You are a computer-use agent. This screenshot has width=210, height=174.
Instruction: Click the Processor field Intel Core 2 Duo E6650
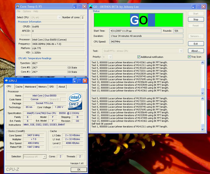click(58, 40)
